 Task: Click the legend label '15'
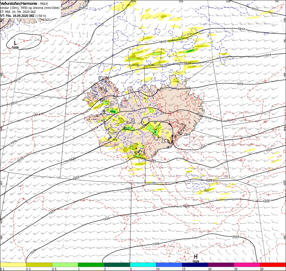tap(184, 269)
